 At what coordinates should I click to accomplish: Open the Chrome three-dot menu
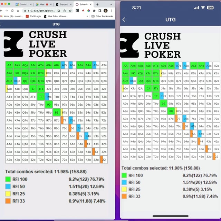click(111, 11)
